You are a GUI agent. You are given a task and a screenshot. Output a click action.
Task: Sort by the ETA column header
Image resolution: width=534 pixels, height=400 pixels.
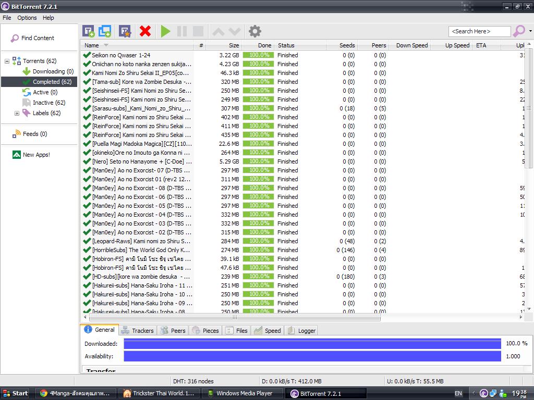487,45
